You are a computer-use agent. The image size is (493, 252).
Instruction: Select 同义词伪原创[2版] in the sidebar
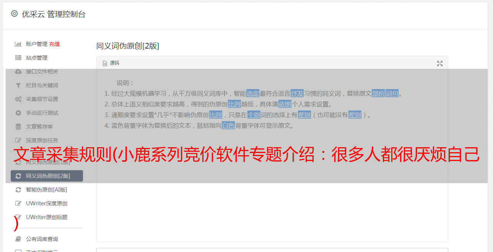[47, 176]
